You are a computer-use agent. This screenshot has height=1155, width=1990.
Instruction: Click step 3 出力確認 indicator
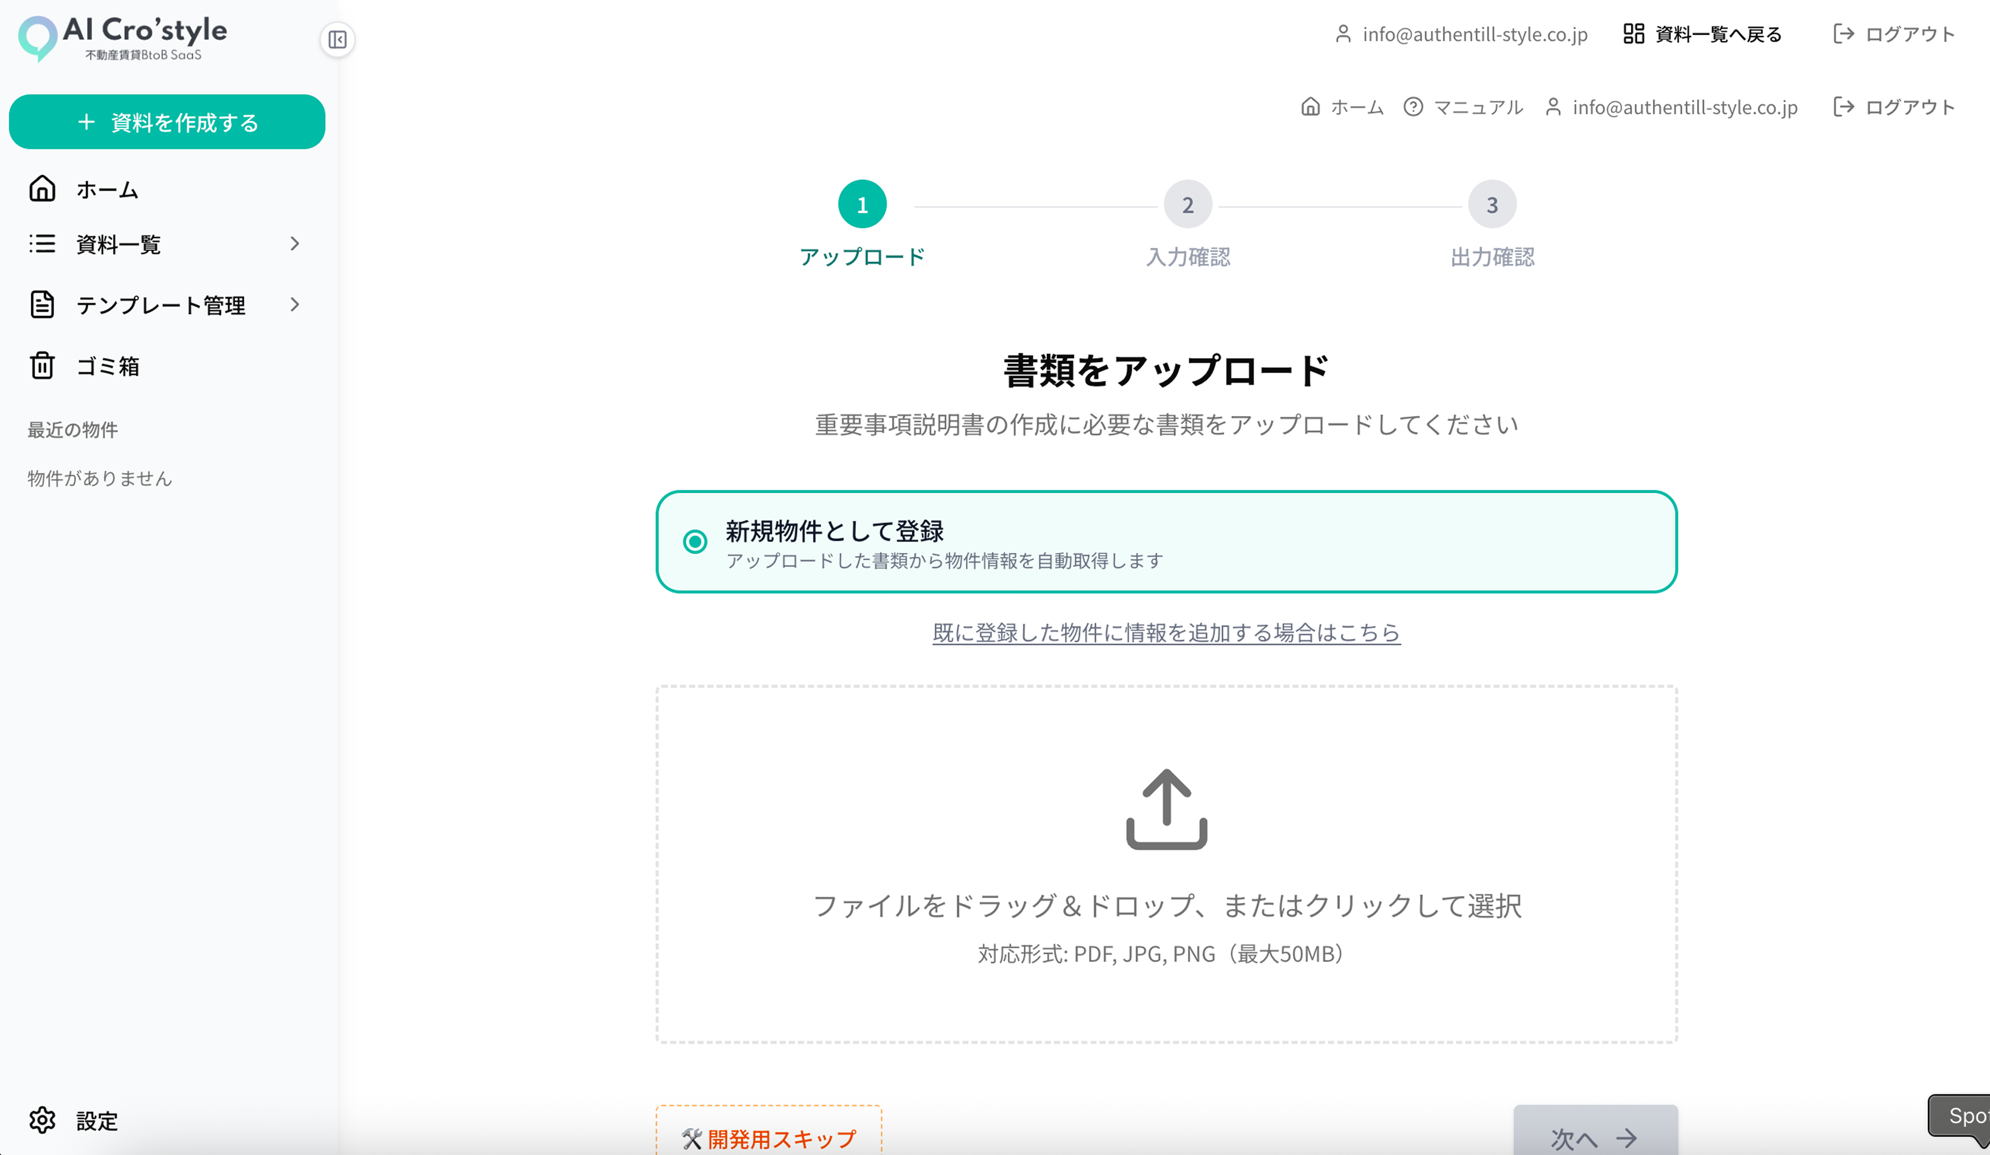tap(1491, 204)
